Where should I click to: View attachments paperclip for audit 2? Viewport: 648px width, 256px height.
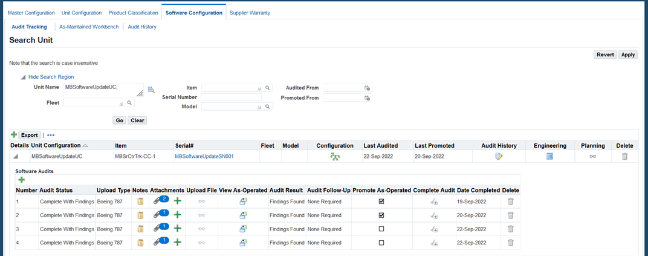(x=156, y=215)
